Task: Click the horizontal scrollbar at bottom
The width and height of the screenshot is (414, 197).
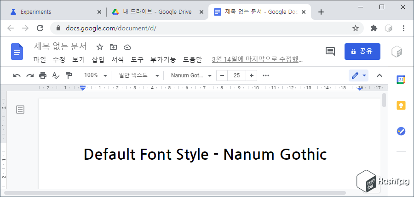Action: tap(175, 193)
